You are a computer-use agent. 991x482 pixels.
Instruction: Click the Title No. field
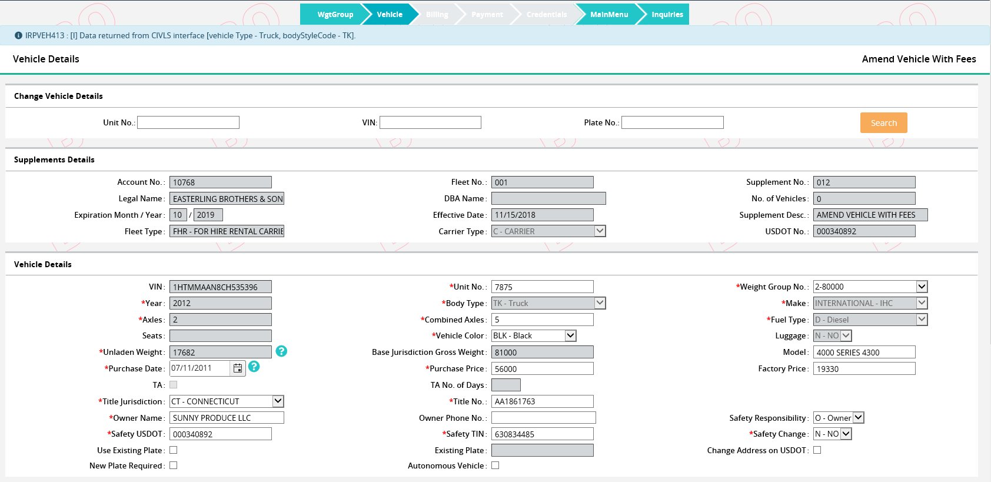pyautogui.click(x=543, y=401)
